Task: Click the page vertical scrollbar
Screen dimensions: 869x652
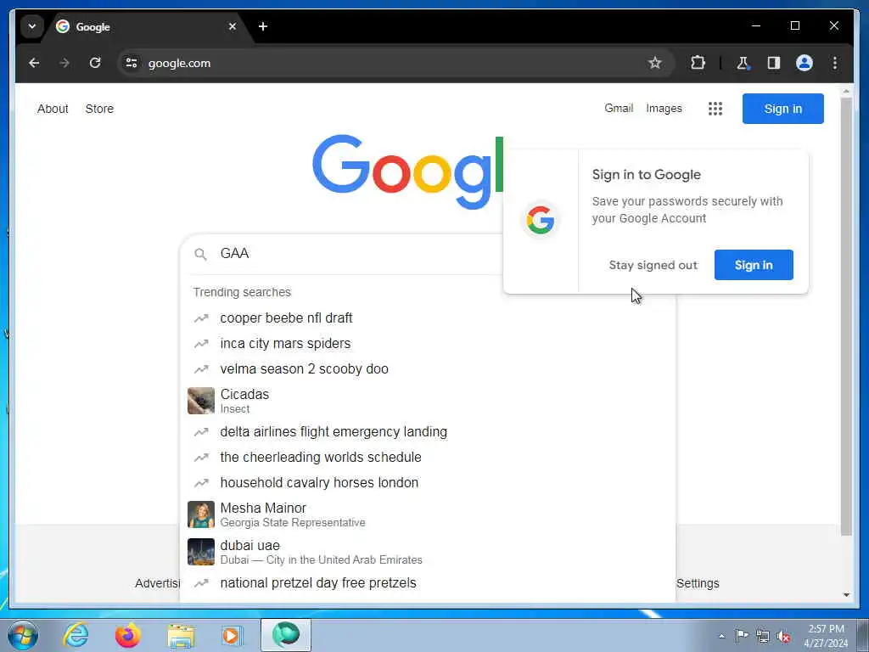Action: 846,316
